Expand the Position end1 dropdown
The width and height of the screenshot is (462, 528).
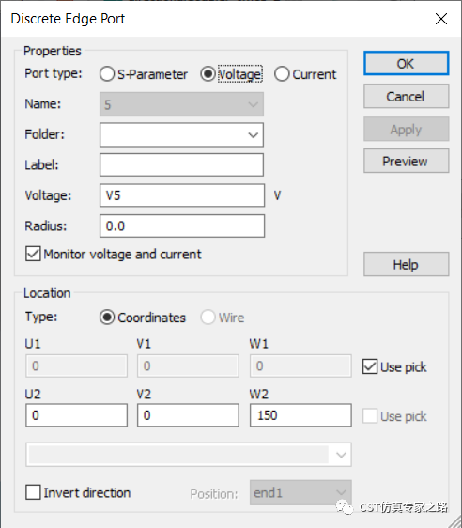[300, 492]
